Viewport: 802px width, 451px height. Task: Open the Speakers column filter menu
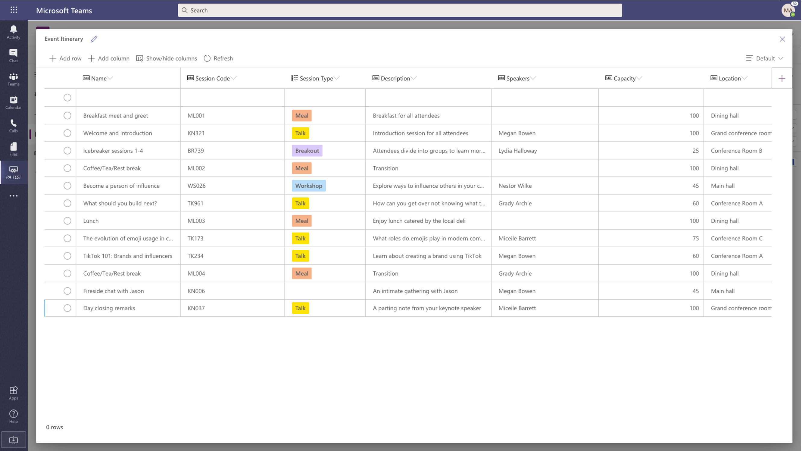point(532,78)
